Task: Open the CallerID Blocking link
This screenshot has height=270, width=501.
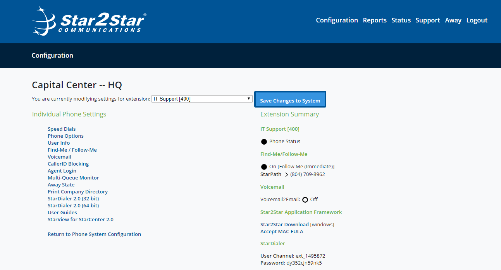Action: [x=68, y=164]
